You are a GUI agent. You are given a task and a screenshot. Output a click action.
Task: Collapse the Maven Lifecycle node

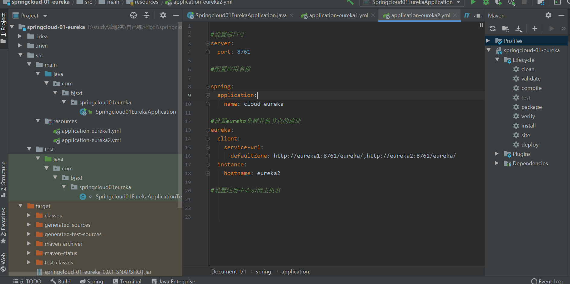coord(497,60)
